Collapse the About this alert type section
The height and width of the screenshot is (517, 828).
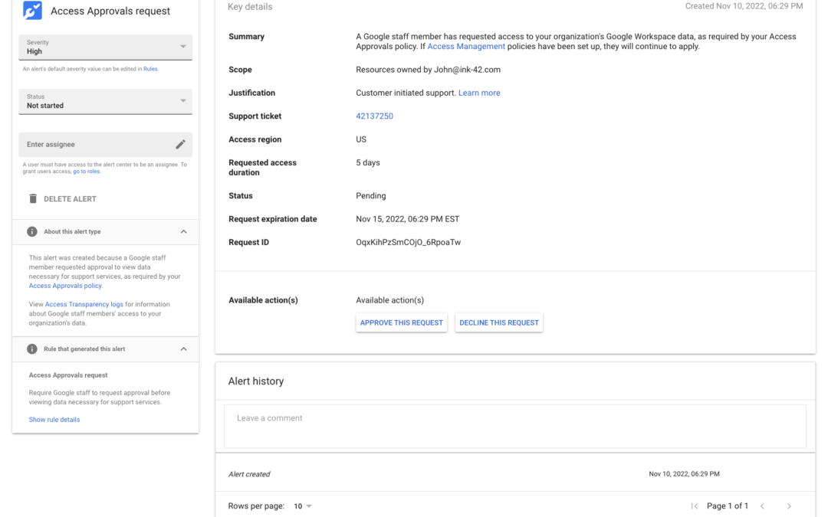click(183, 231)
